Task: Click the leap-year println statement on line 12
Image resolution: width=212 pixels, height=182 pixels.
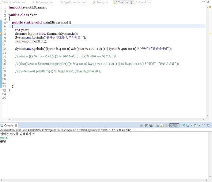Action: (x=93, y=49)
